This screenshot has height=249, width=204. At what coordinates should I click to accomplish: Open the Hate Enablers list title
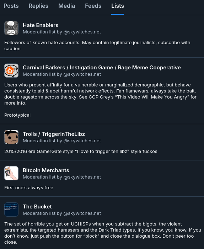(x=41, y=25)
